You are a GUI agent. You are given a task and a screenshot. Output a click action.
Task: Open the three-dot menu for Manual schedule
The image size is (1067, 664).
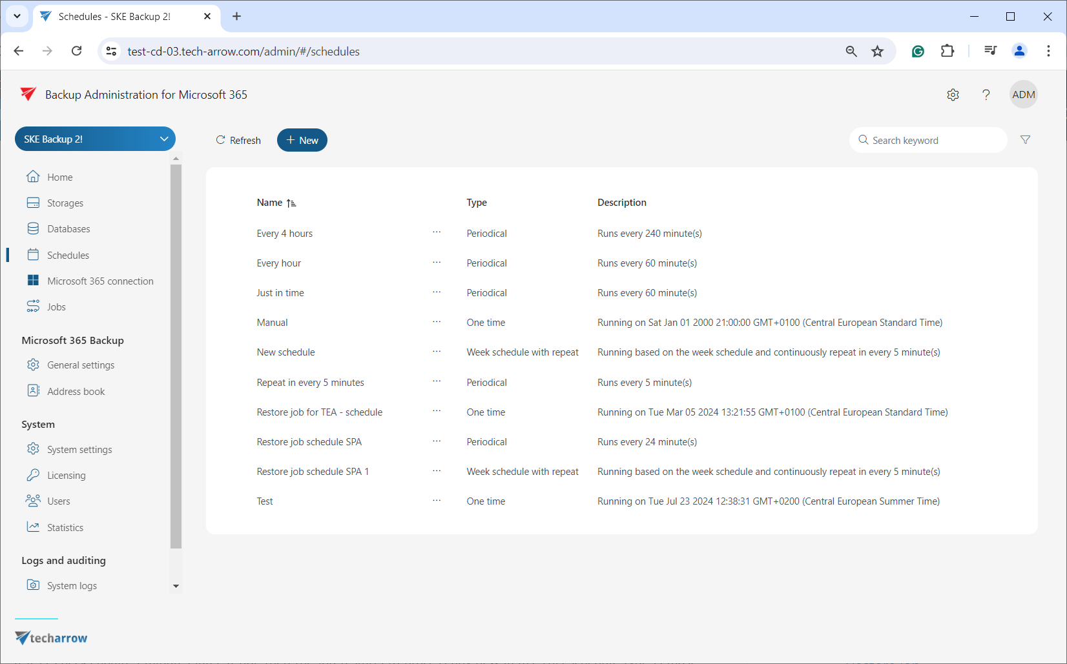[437, 321]
